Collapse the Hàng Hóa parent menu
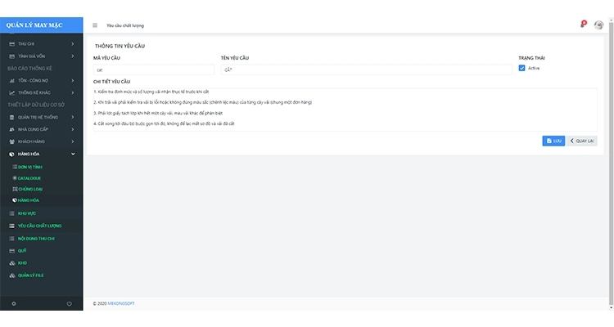Image resolution: width=614 pixels, height=327 pixels. pos(41,154)
